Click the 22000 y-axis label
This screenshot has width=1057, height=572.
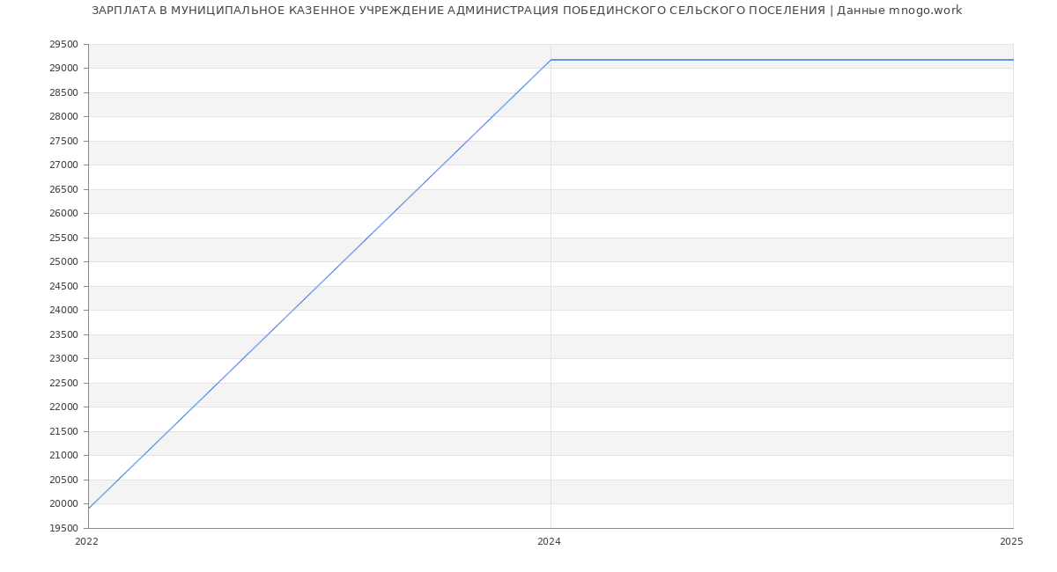pos(63,407)
